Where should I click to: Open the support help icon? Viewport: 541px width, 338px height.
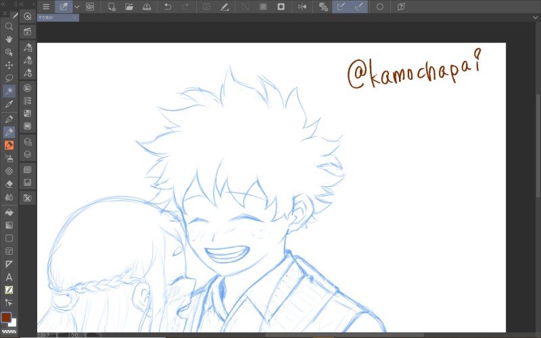pyautogui.click(x=401, y=7)
